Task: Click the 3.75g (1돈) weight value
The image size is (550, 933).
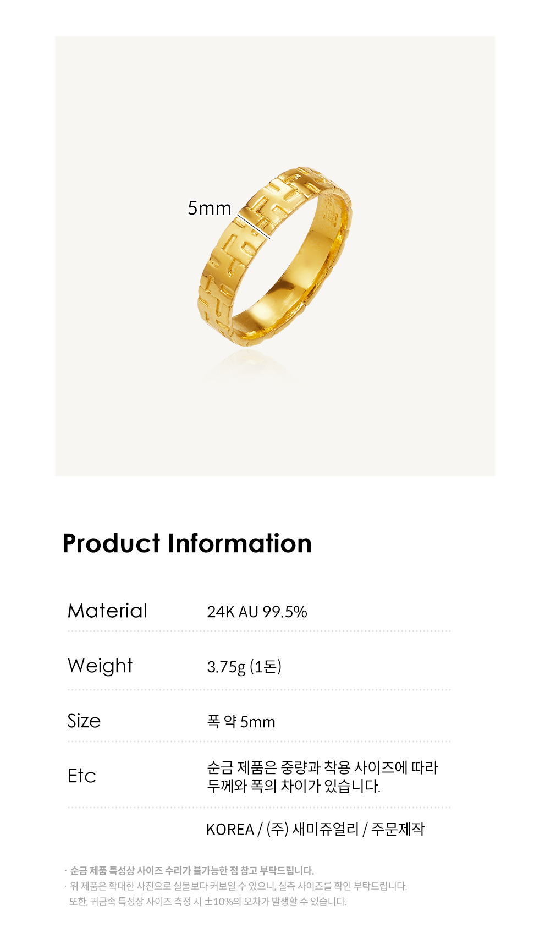Action: pos(244,667)
